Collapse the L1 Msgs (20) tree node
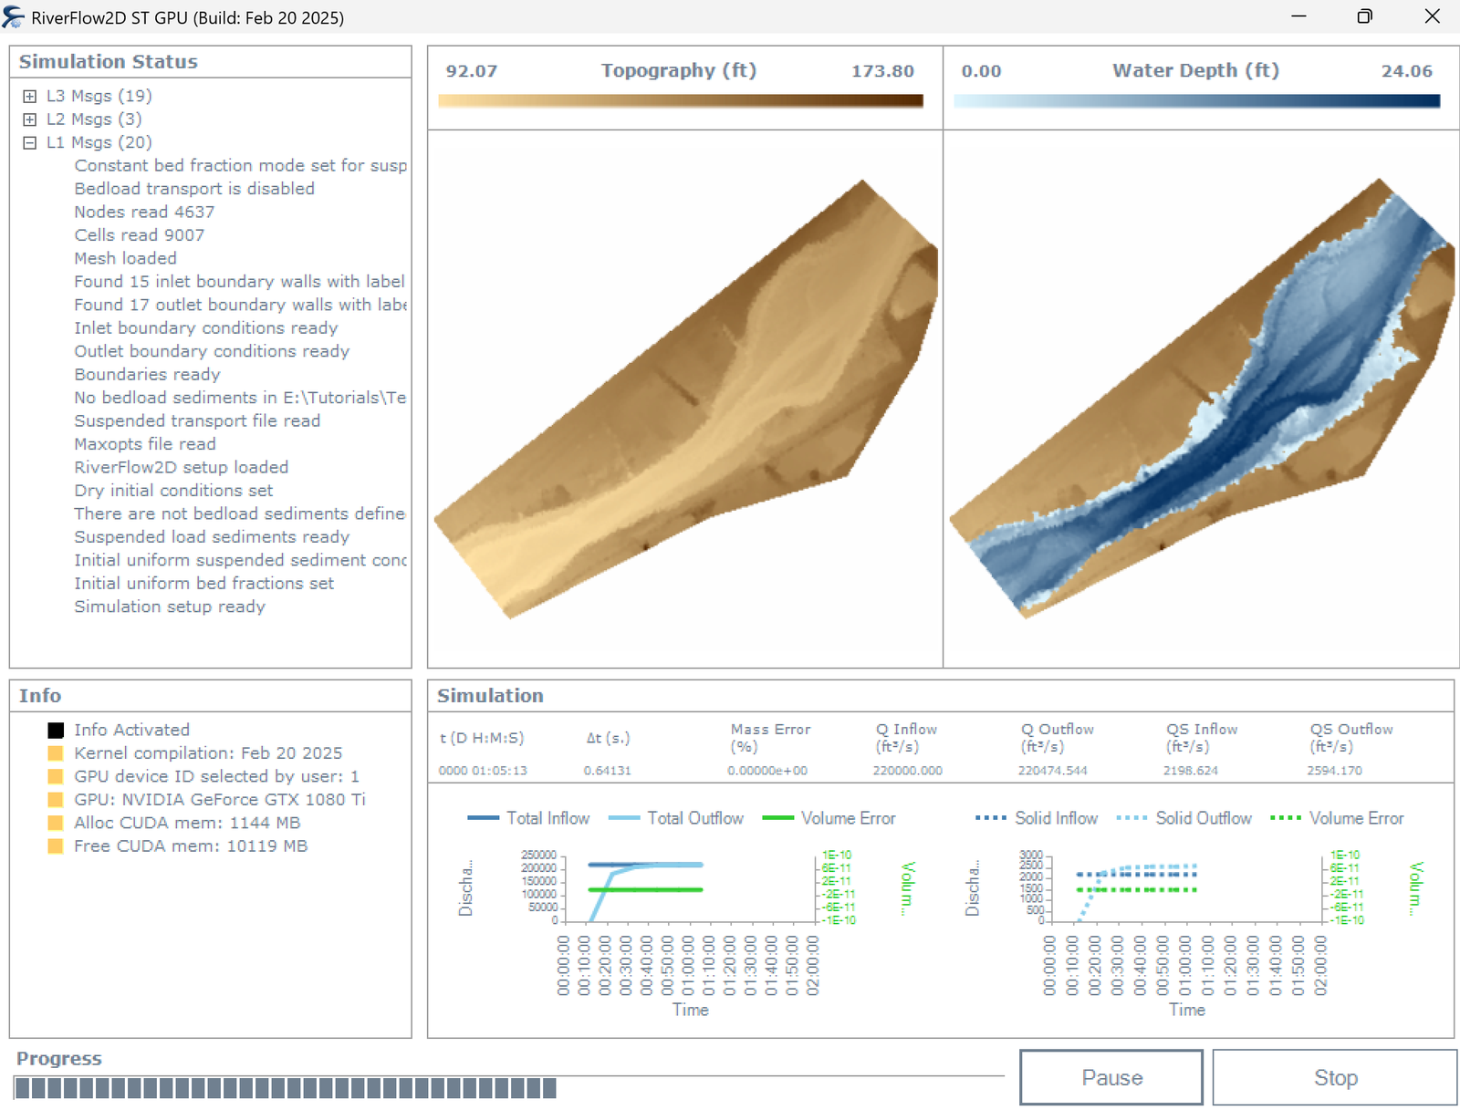 click(30, 142)
